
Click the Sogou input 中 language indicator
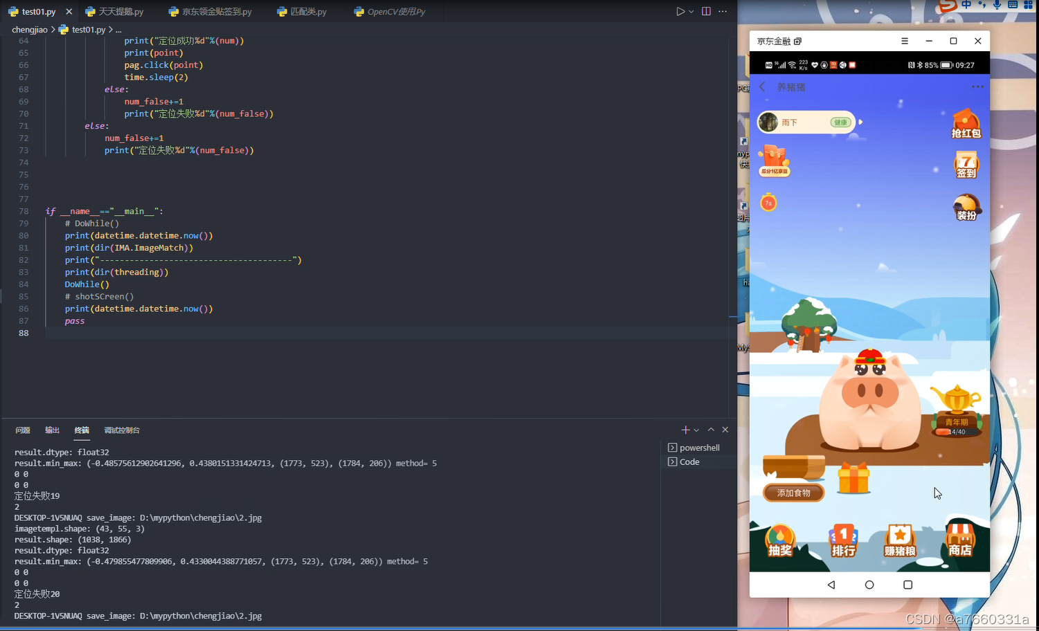966,5
